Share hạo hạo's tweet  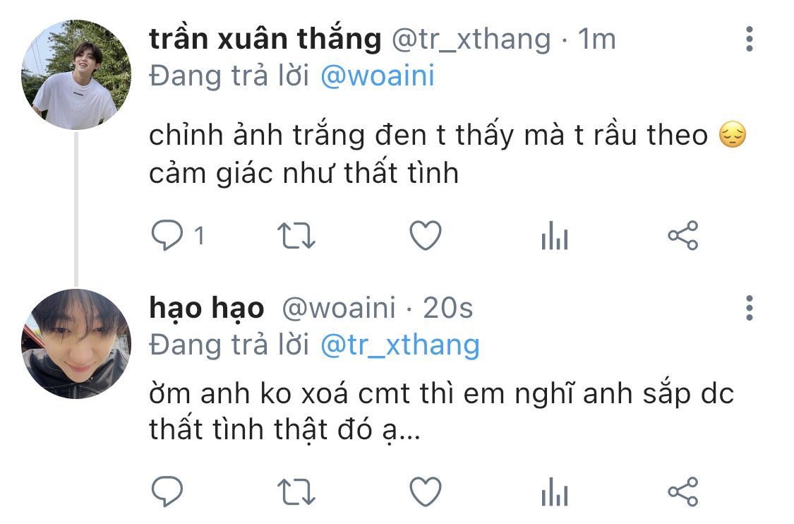click(683, 492)
